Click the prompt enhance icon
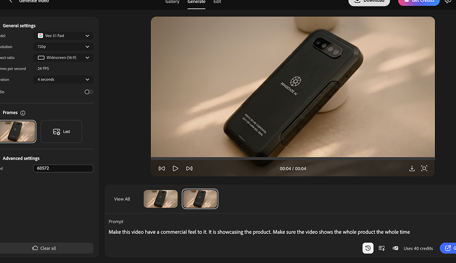456x263 pixels. pos(382,248)
